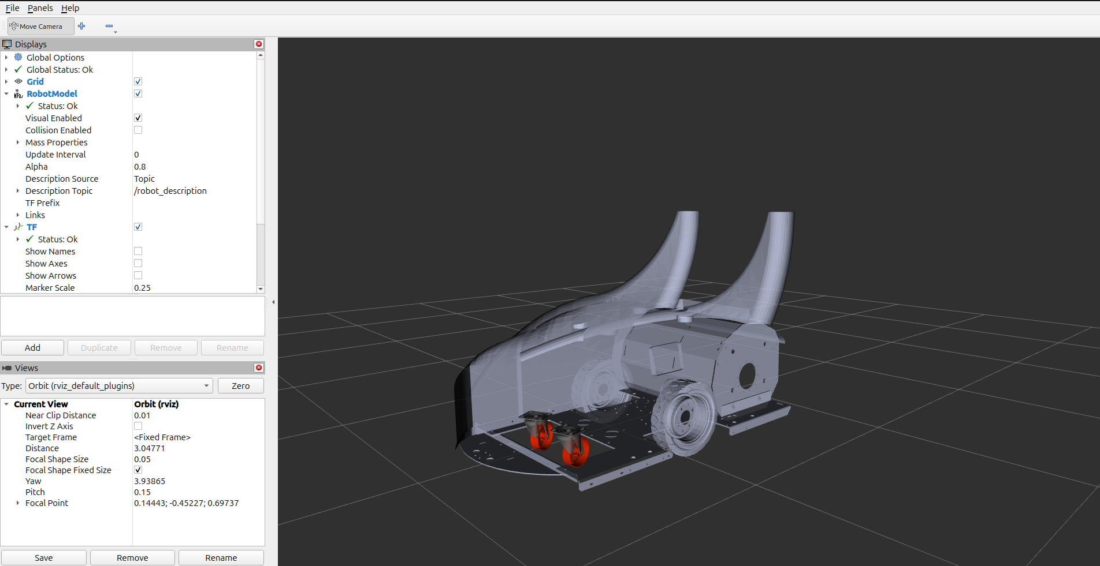Close the Views panel
Viewport: 1100px width, 566px height.
[259, 368]
